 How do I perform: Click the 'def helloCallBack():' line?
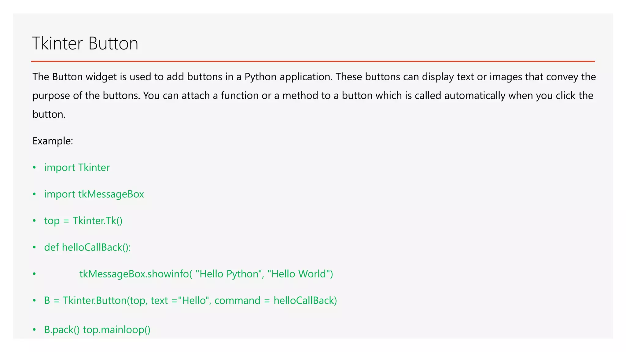[87, 247]
